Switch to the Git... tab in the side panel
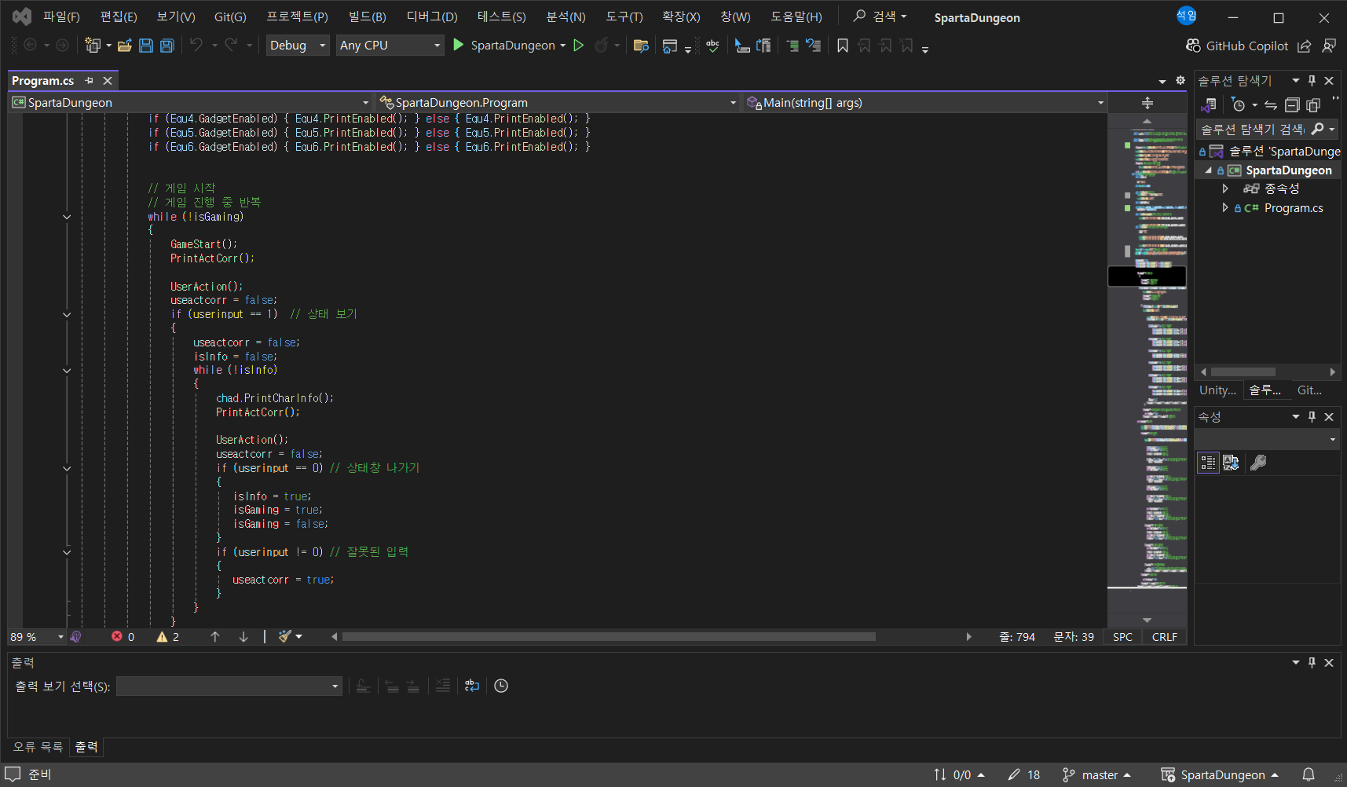 click(1309, 390)
